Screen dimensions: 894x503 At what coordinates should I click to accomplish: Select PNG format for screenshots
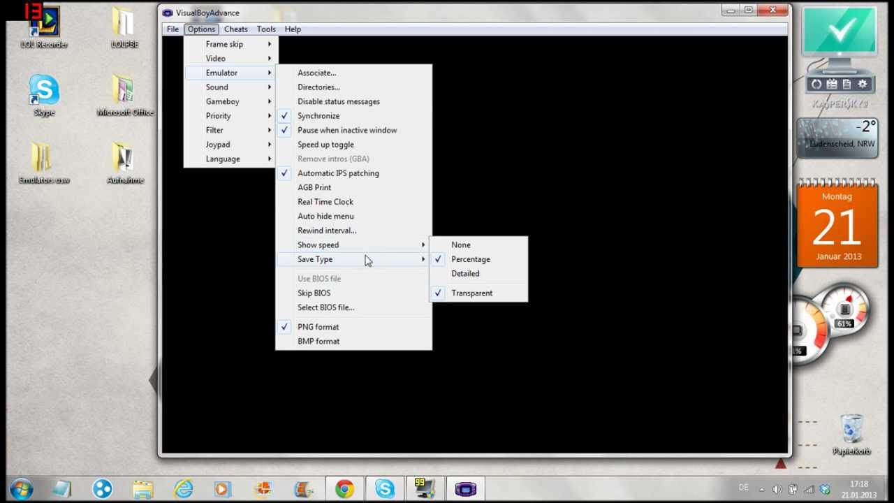point(353,327)
